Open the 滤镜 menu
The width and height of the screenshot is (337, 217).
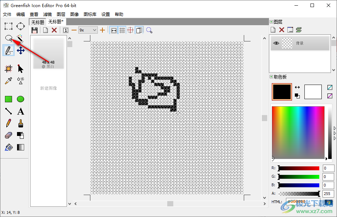(x=47, y=14)
